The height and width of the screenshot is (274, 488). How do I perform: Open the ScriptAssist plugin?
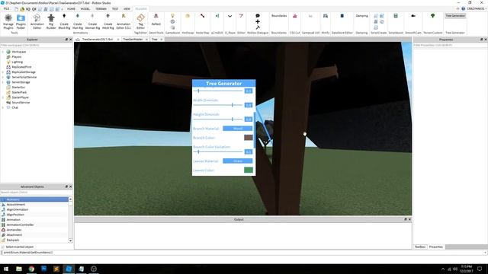point(396,16)
